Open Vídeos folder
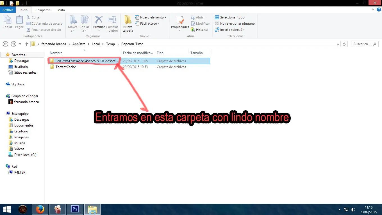 tap(19, 149)
